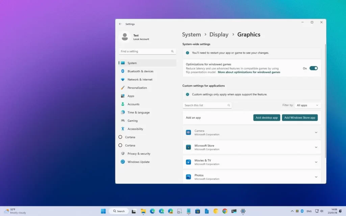Click the Add desktop app button

(267, 118)
